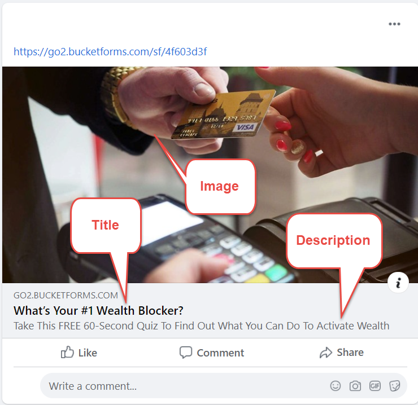Click the camera icon to attach photo
The image size is (418, 405).
[x=355, y=386]
